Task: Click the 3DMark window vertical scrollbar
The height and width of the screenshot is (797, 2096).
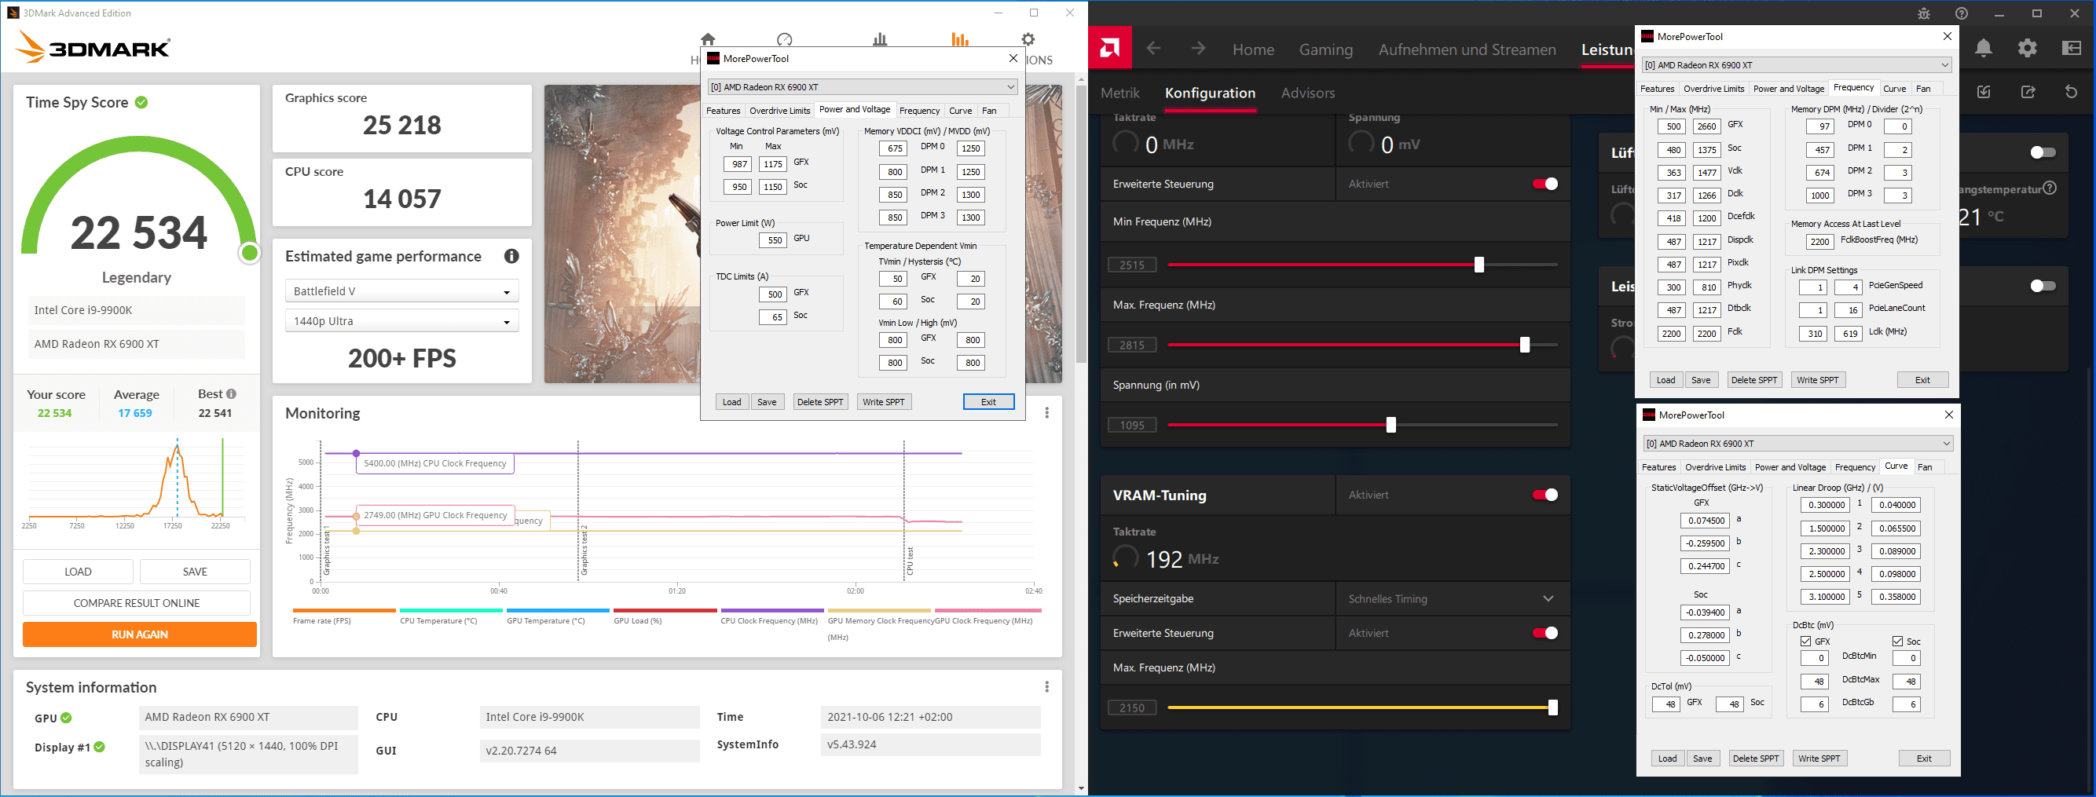Action: pyautogui.click(x=1080, y=224)
